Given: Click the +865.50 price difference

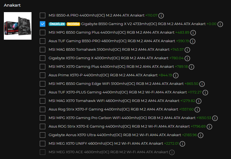Looking at the screenshot, I should 191,83.
